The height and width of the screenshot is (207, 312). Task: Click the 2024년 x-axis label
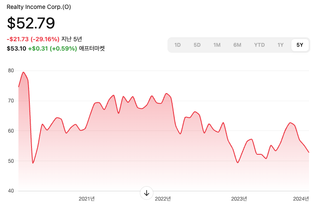pyautogui.click(x=301, y=199)
